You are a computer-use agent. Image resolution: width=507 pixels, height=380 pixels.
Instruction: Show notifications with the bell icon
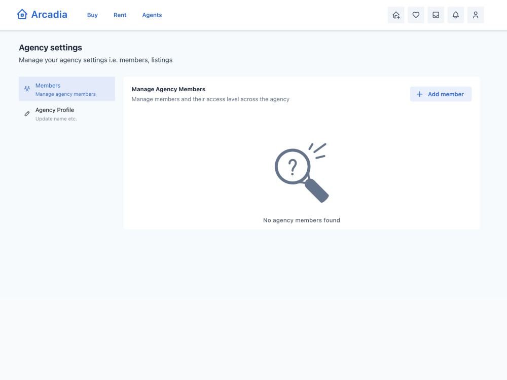coord(456,15)
